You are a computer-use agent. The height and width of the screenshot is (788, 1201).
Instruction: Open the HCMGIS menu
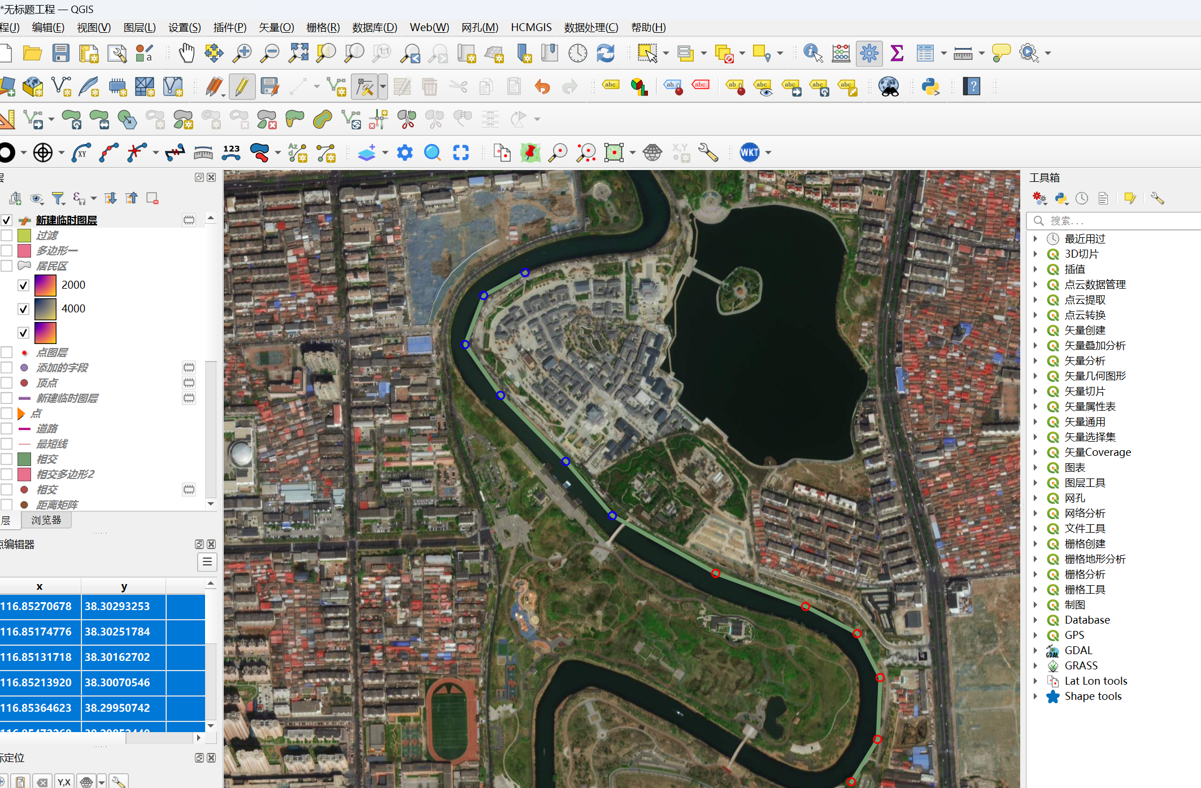[530, 27]
